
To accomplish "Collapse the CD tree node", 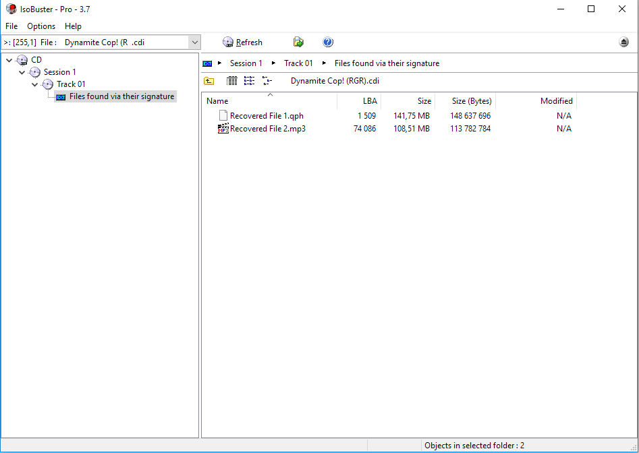I will (9, 60).
